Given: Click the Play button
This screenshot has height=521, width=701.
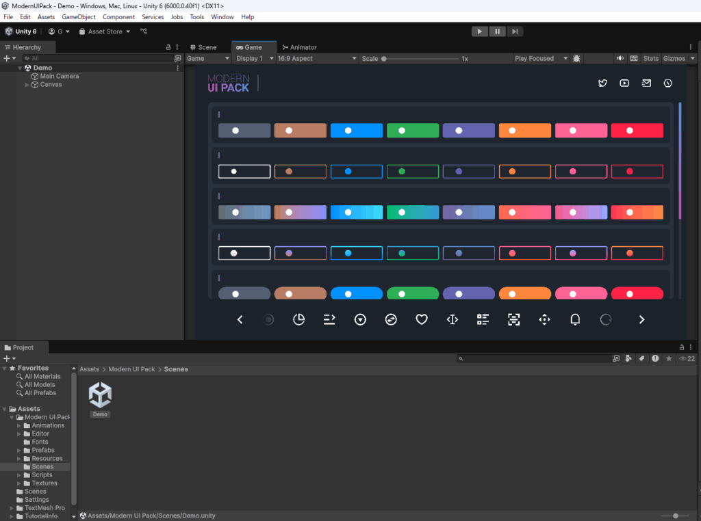Looking at the screenshot, I should (x=480, y=31).
